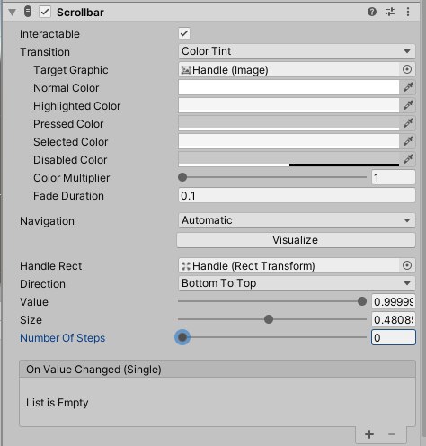Click the Pressed Color swatch
Image resolution: width=426 pixels, height=446 pixels.
point(288,123)
